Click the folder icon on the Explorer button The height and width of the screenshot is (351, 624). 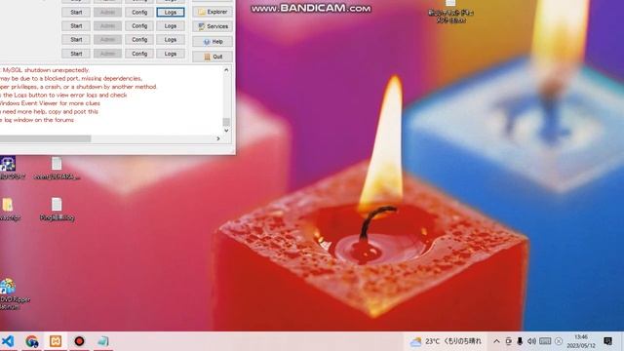click(202, 12)
